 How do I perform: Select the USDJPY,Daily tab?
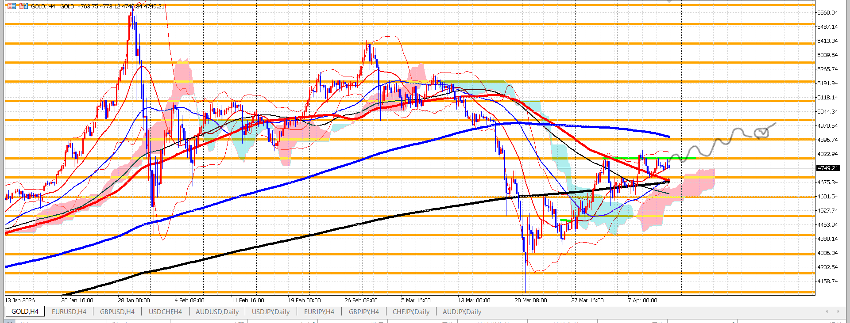click(x=270, y=312)
